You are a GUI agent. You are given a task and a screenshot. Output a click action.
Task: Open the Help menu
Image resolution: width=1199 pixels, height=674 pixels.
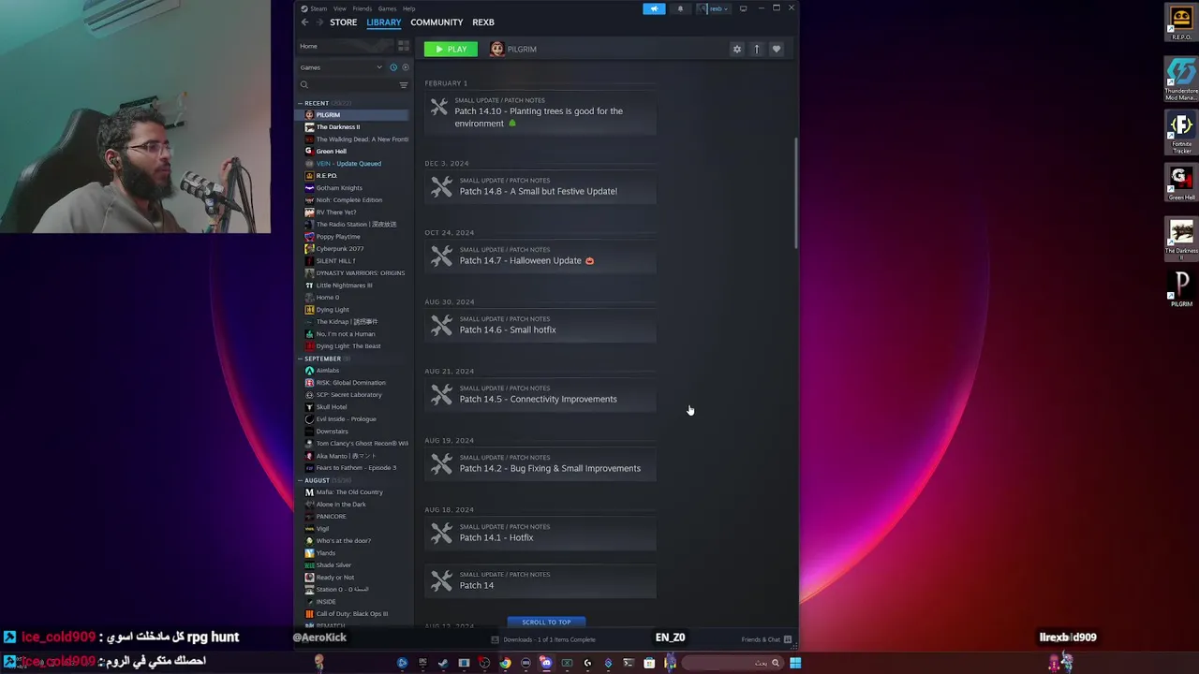coord(408,8)
